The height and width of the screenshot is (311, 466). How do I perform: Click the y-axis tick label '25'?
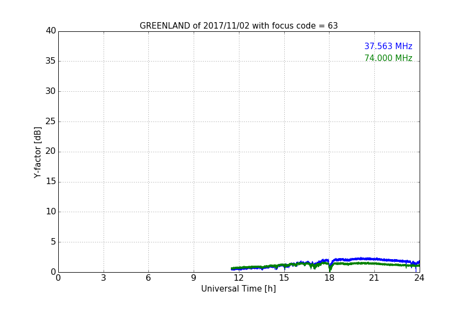[x=51, y=121]
